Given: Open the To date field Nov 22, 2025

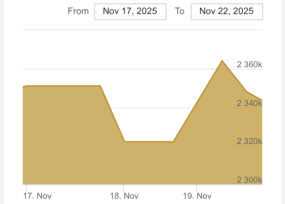Looking at the screenshot, I should 226,11.
